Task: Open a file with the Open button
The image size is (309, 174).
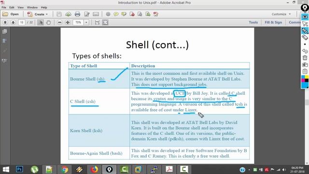Action: 11,14
